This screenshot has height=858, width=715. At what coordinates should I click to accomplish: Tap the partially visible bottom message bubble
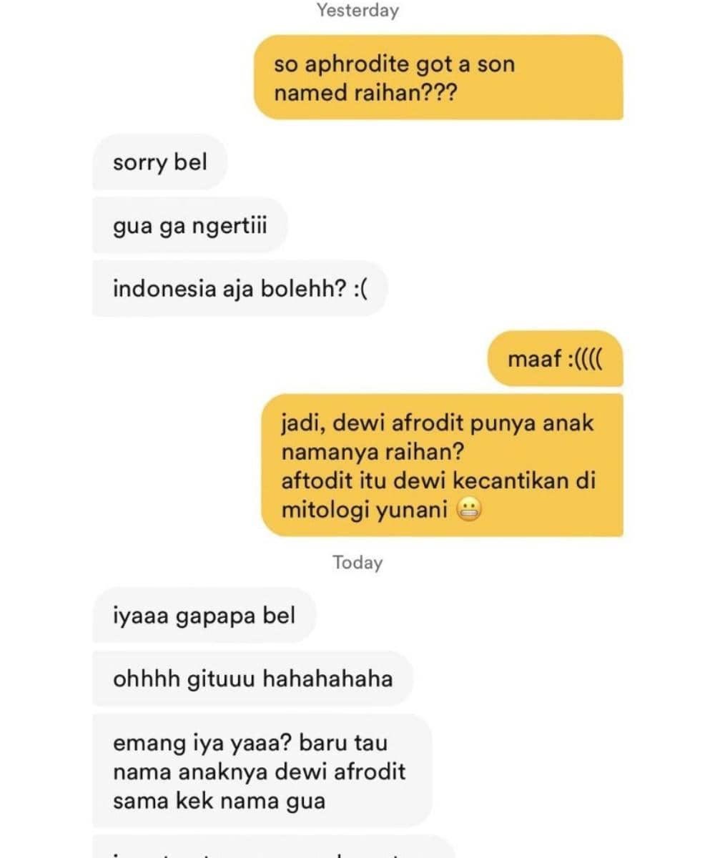pos(275,847)
